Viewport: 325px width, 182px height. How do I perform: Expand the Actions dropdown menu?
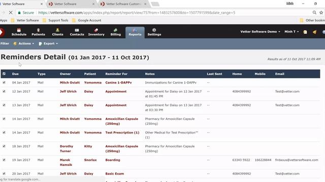[x=24, y=43]
